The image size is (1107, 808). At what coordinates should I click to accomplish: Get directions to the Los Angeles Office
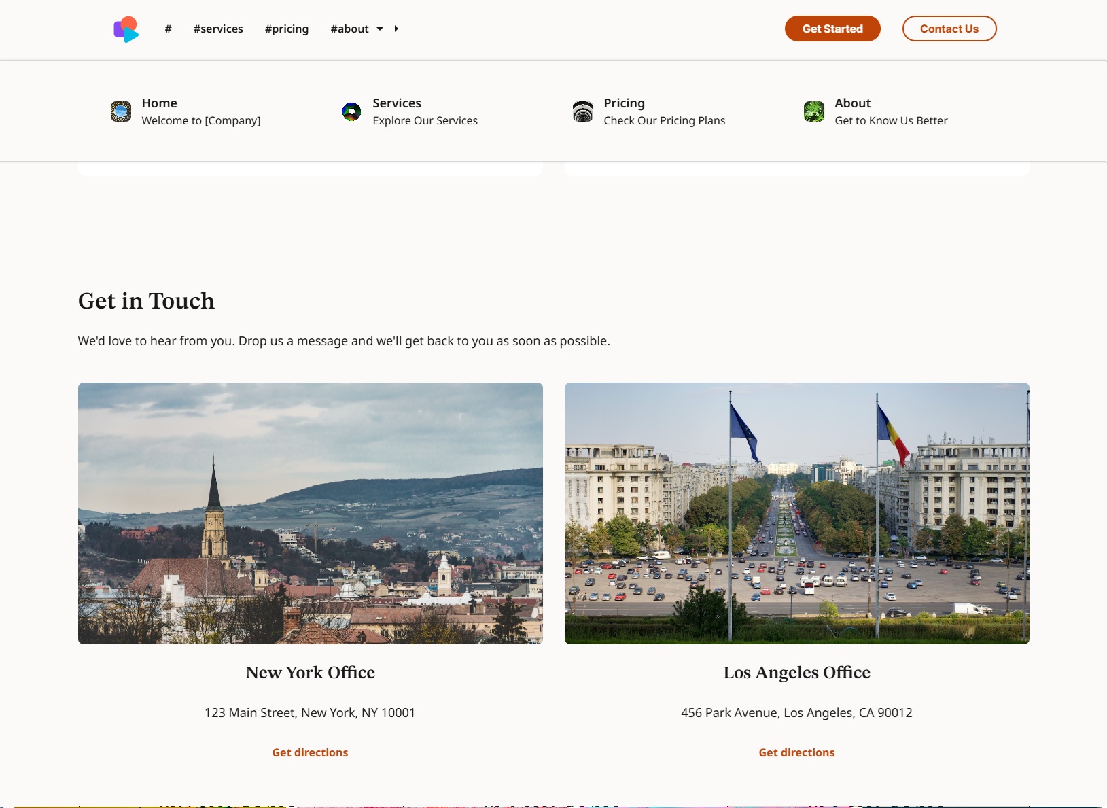[796, 752]
